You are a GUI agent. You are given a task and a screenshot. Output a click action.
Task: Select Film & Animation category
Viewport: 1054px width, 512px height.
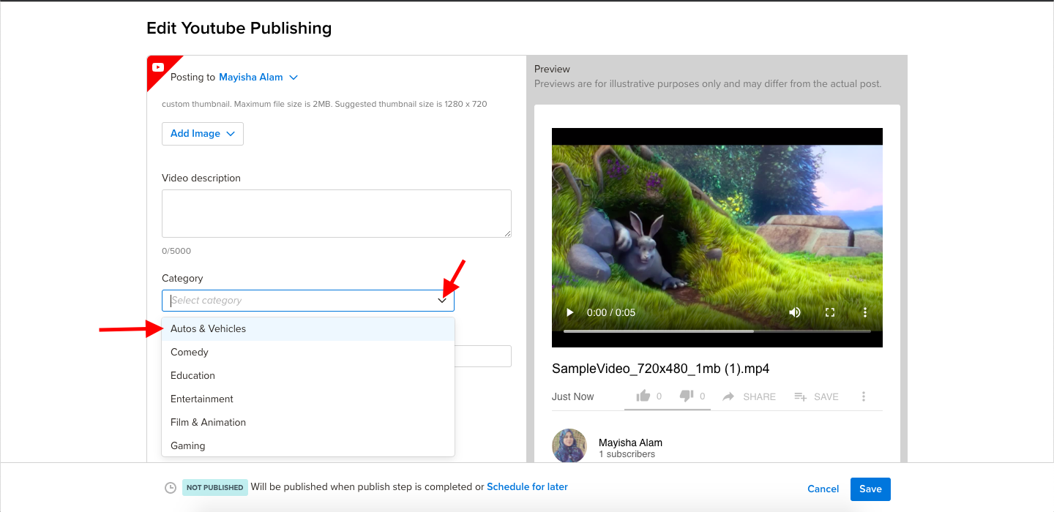pyautogui.click(x=308, y=423)
